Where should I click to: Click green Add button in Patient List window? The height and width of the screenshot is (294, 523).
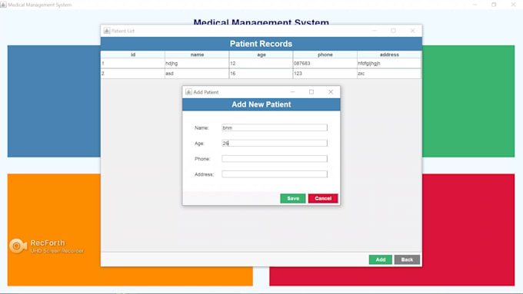coord(380,259)
